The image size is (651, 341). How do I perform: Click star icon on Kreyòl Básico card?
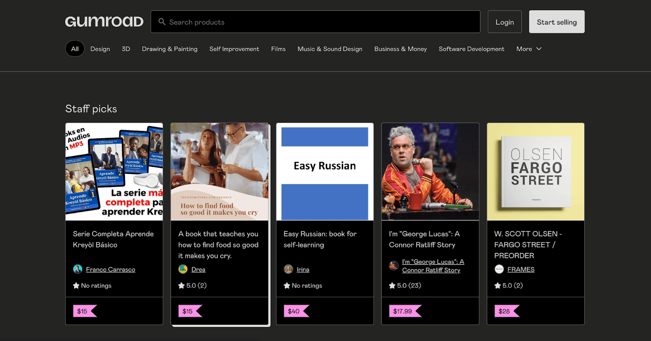click(x=76, y=286)
